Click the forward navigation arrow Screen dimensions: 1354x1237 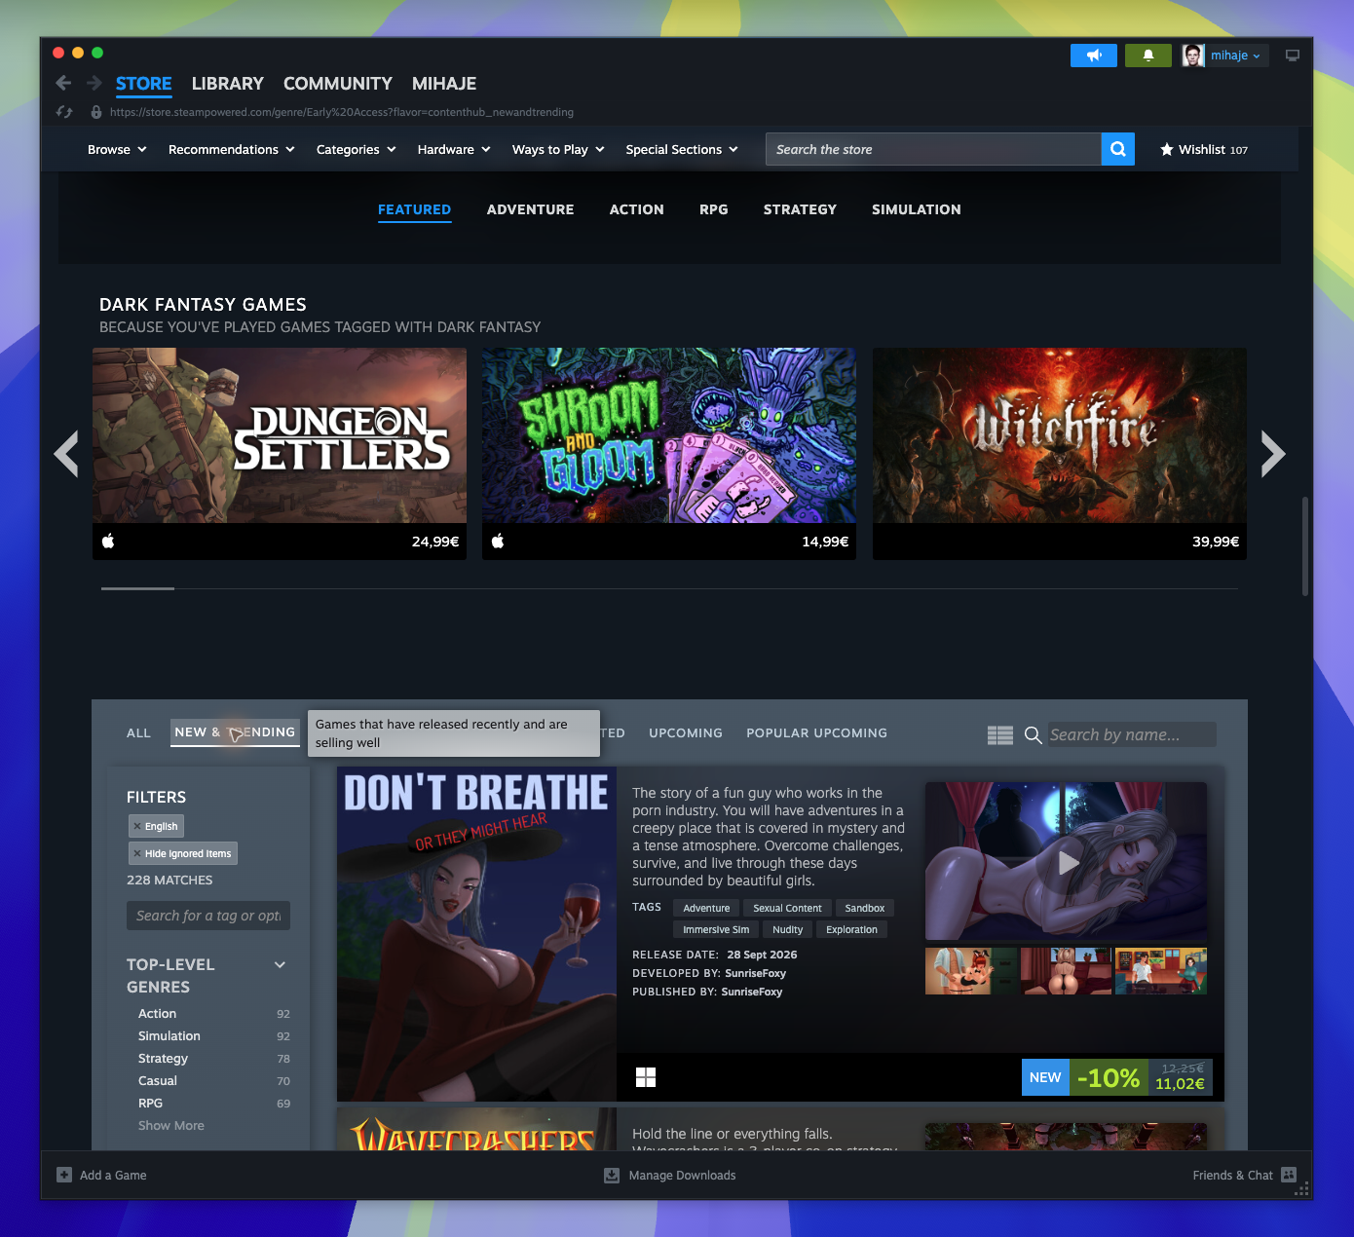point(94,83)
